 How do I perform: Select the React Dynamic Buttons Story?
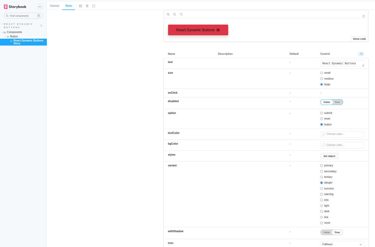click(28, 42)
